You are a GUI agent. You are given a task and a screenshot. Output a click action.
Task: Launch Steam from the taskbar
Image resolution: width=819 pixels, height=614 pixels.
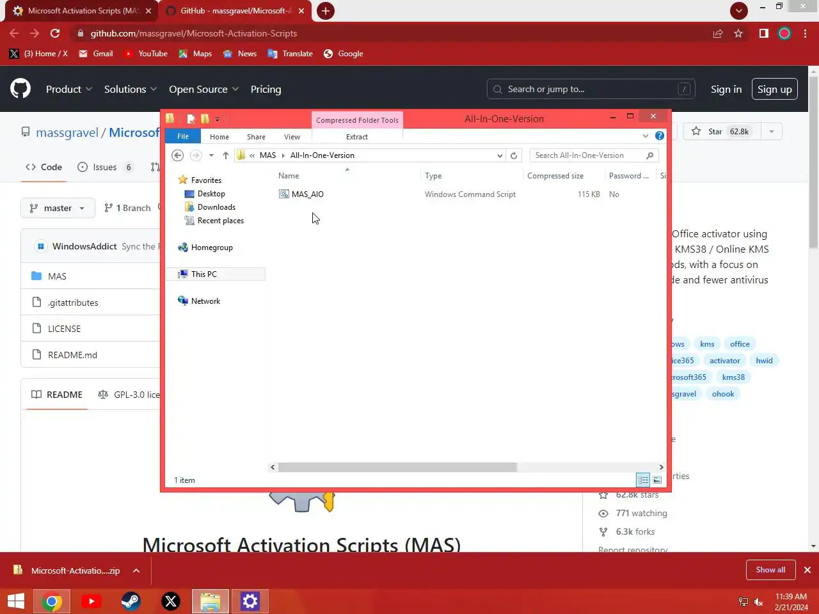(131, 601)
